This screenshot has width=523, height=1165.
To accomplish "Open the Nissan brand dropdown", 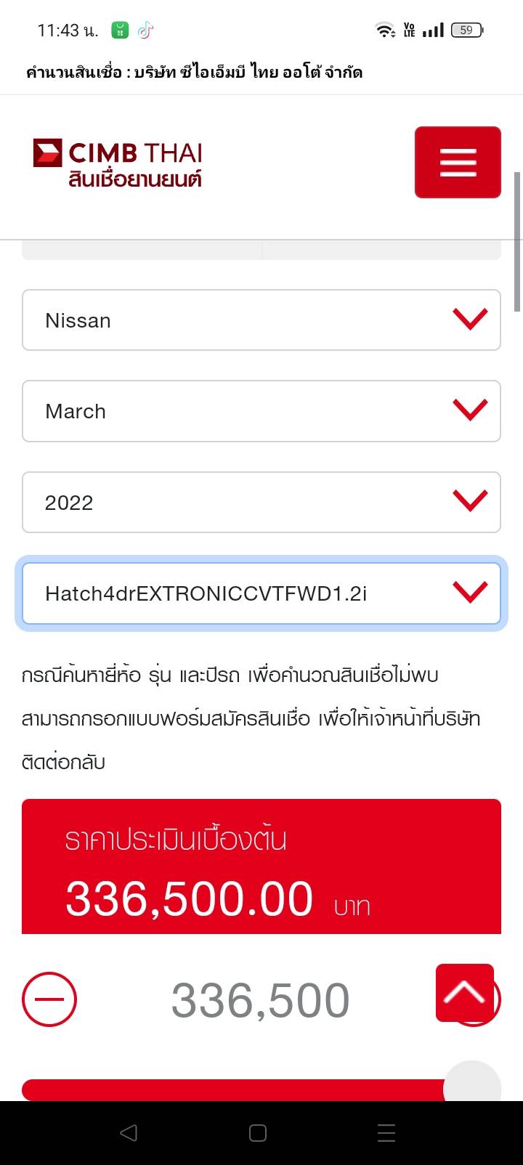I will (x=261, y=320).
